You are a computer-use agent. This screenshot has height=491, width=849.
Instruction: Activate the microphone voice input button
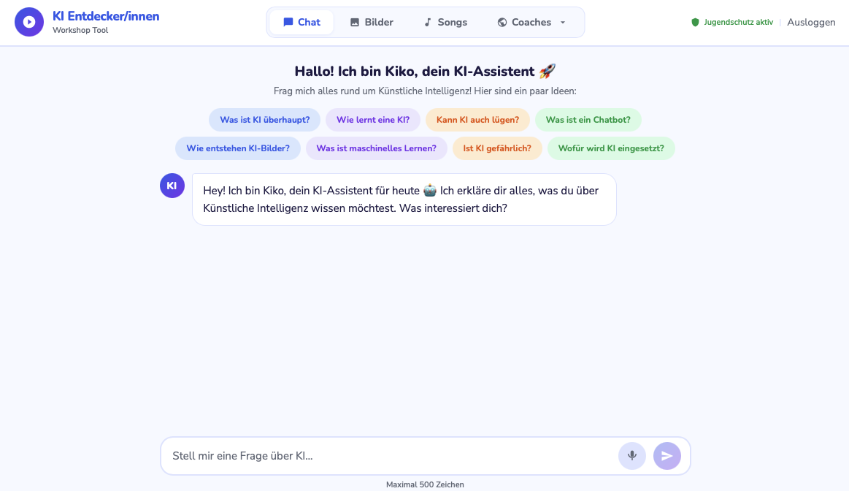pos(632,456)
